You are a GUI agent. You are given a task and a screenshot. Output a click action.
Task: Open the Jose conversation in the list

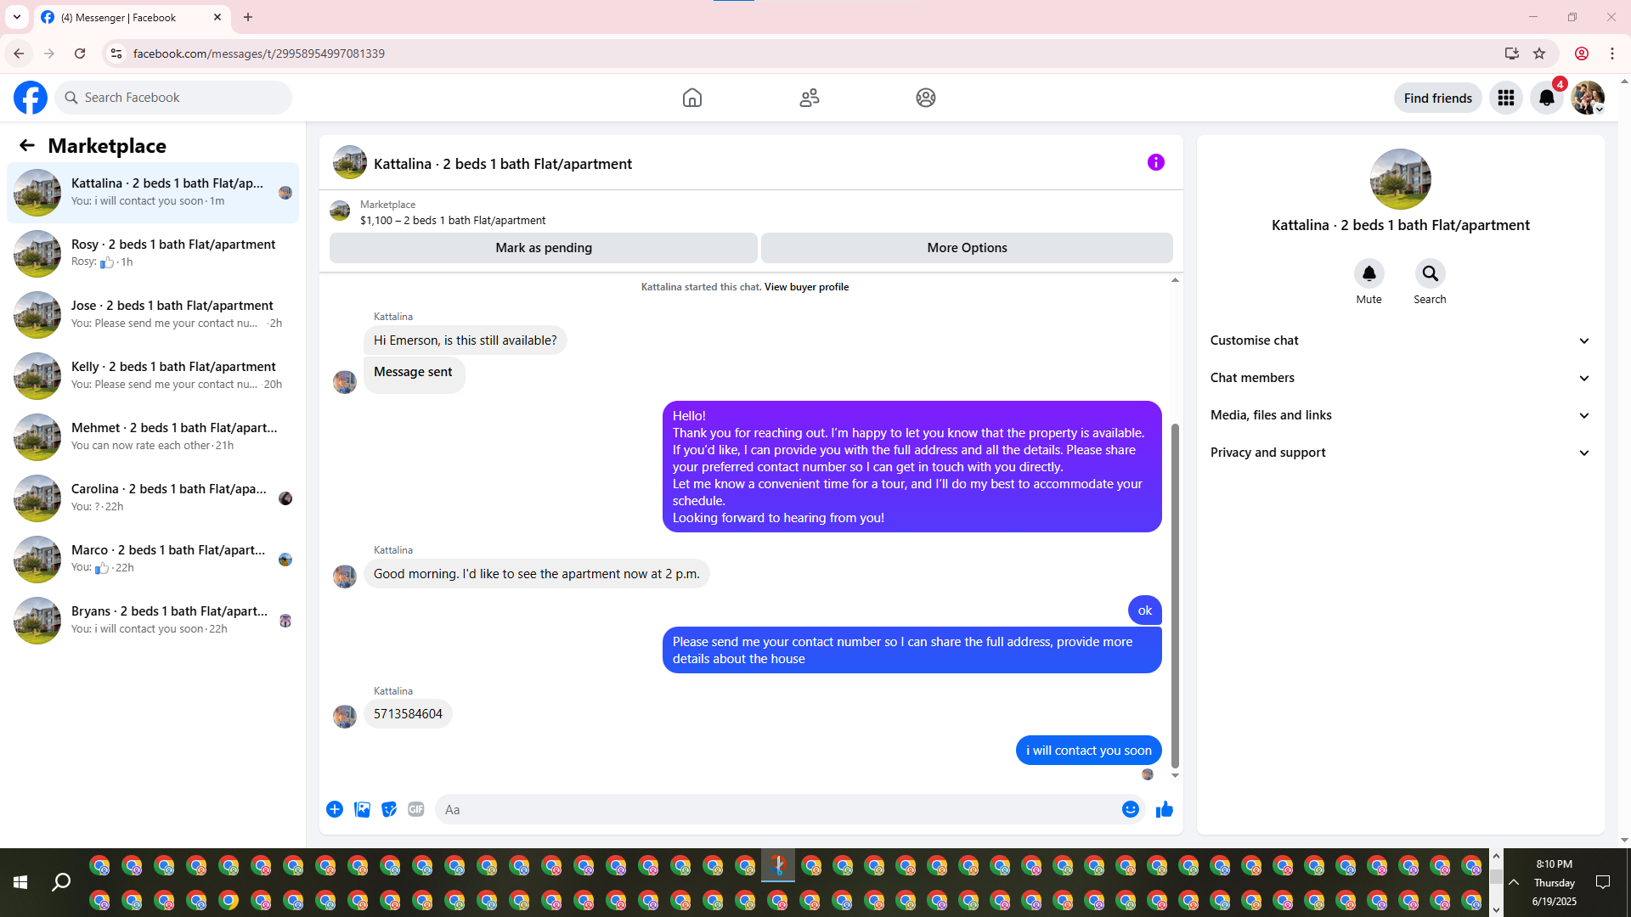153,315
